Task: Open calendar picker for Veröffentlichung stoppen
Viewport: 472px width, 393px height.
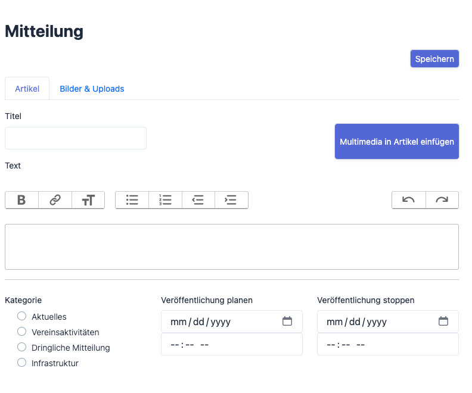Action: [443, 322]
